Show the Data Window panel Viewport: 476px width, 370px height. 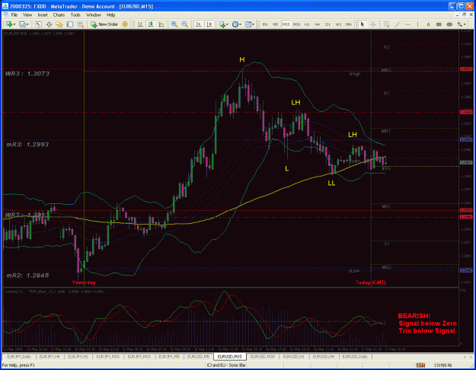click(x=49, y=24)
